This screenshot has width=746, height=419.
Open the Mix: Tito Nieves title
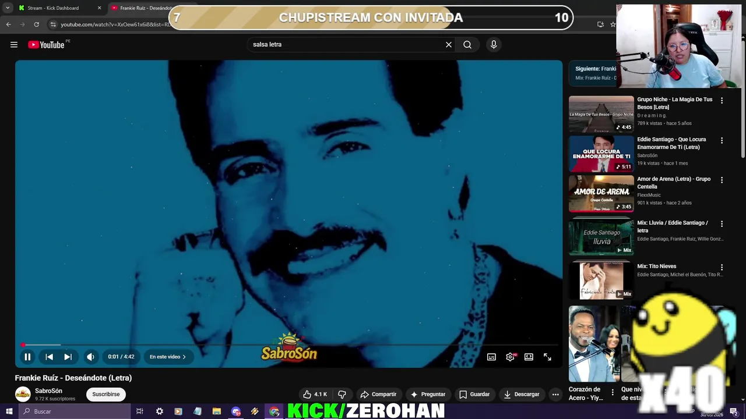point(656,266)
